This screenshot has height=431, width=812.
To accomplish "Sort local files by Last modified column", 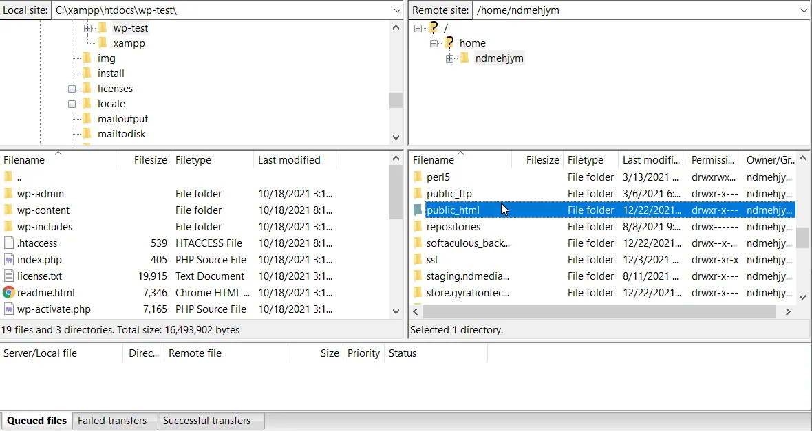I will pyautogui.click(x=295, y=160).
